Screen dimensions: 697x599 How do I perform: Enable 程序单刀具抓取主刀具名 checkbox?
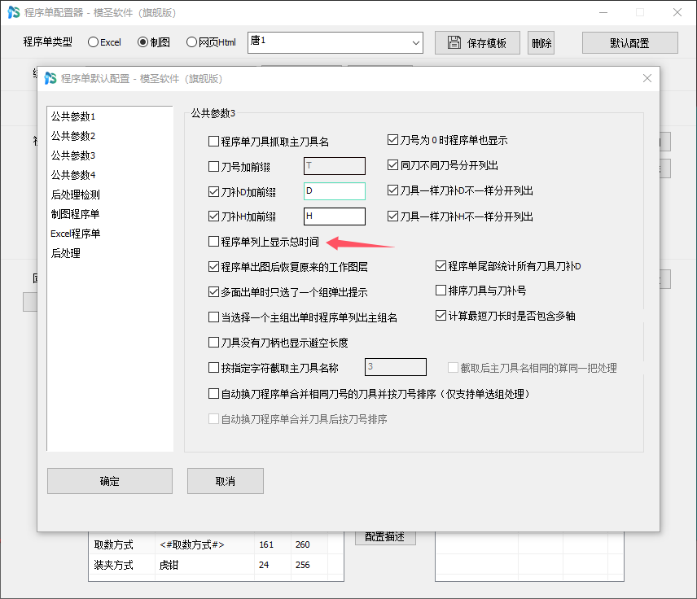coord(214,142)
